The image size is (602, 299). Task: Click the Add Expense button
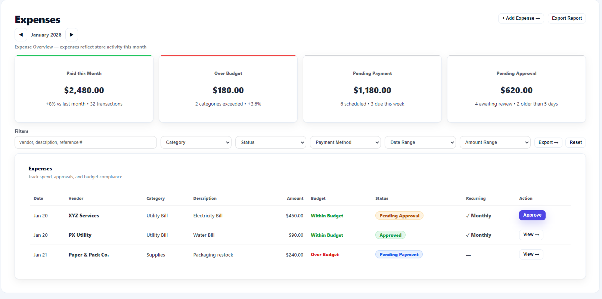tap(521, 18)
